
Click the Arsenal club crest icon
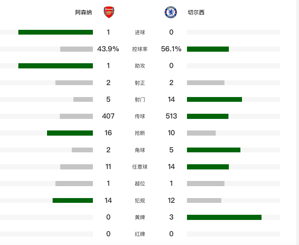108,12
